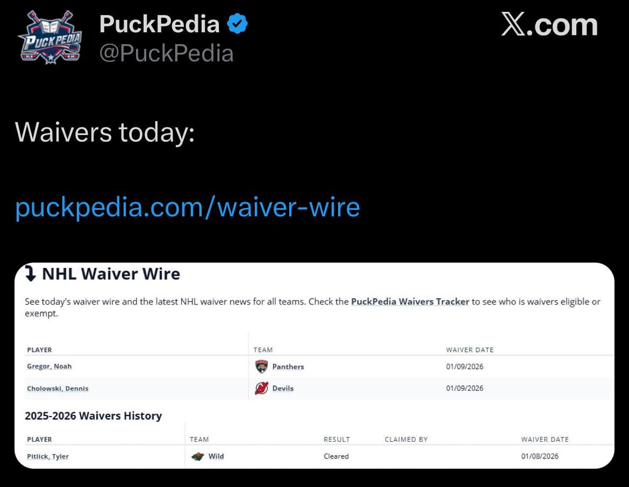The image size is (629, 487).
Task: Click the PuckPedia profile avatar logo
Action: tap(49, 38)
